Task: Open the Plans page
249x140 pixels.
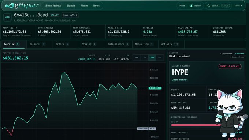Action: coord(182,5)
